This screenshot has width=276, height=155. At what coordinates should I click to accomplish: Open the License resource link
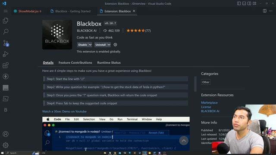[206, 107]
